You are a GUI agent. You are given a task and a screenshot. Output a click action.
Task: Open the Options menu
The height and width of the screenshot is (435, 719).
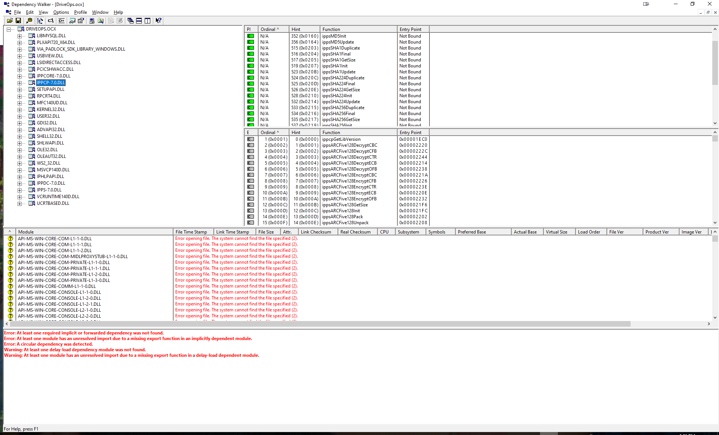[x=61, y=12]
